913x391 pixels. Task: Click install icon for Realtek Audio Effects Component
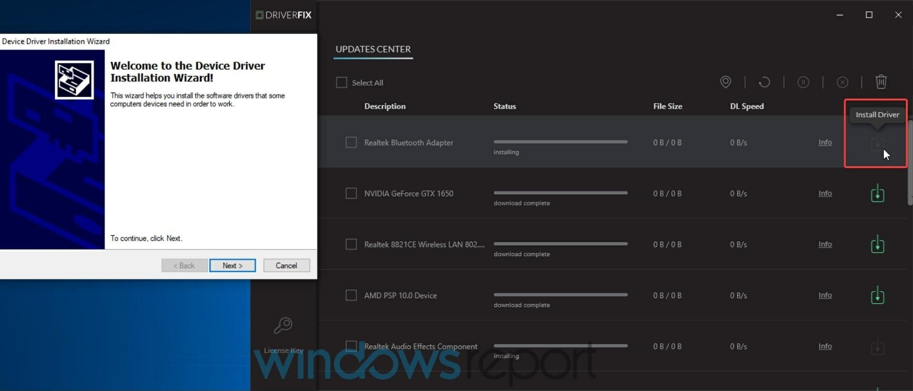click(877, 346)
